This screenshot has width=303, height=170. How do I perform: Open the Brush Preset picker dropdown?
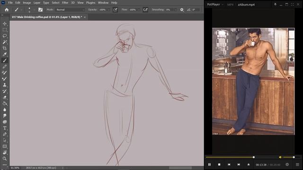pyautogui.click(x=34, y=9)
